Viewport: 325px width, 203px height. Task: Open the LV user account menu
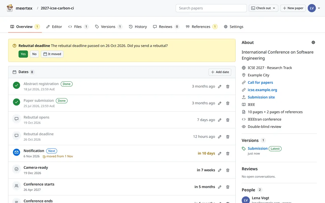pyautogui.click(x=314, y=8)
